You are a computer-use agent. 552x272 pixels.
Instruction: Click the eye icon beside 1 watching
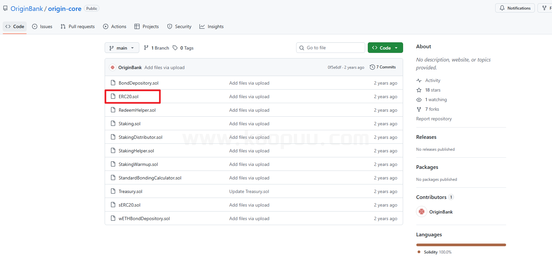[419, 99]
